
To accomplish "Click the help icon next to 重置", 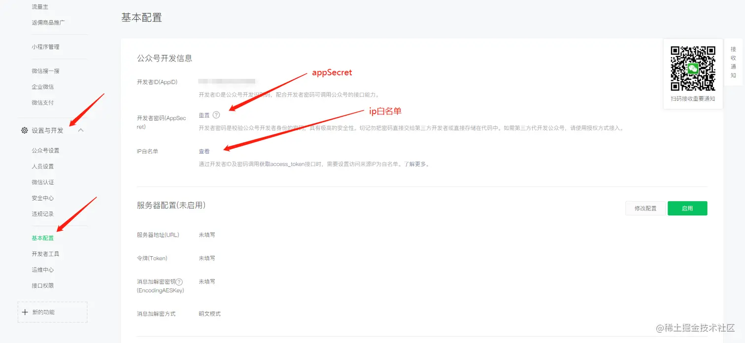I will pos(216,115).
